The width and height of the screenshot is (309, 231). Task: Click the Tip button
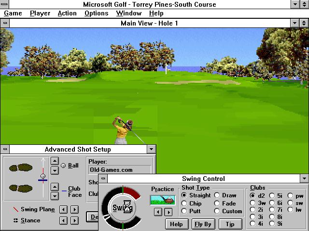[x=230, y=224]
